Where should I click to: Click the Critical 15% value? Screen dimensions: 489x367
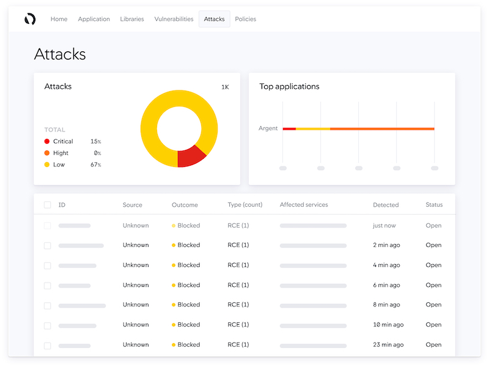96,141
